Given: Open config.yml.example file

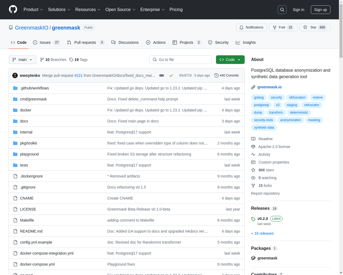Looking at the screenshot, I should coord(36,242).
